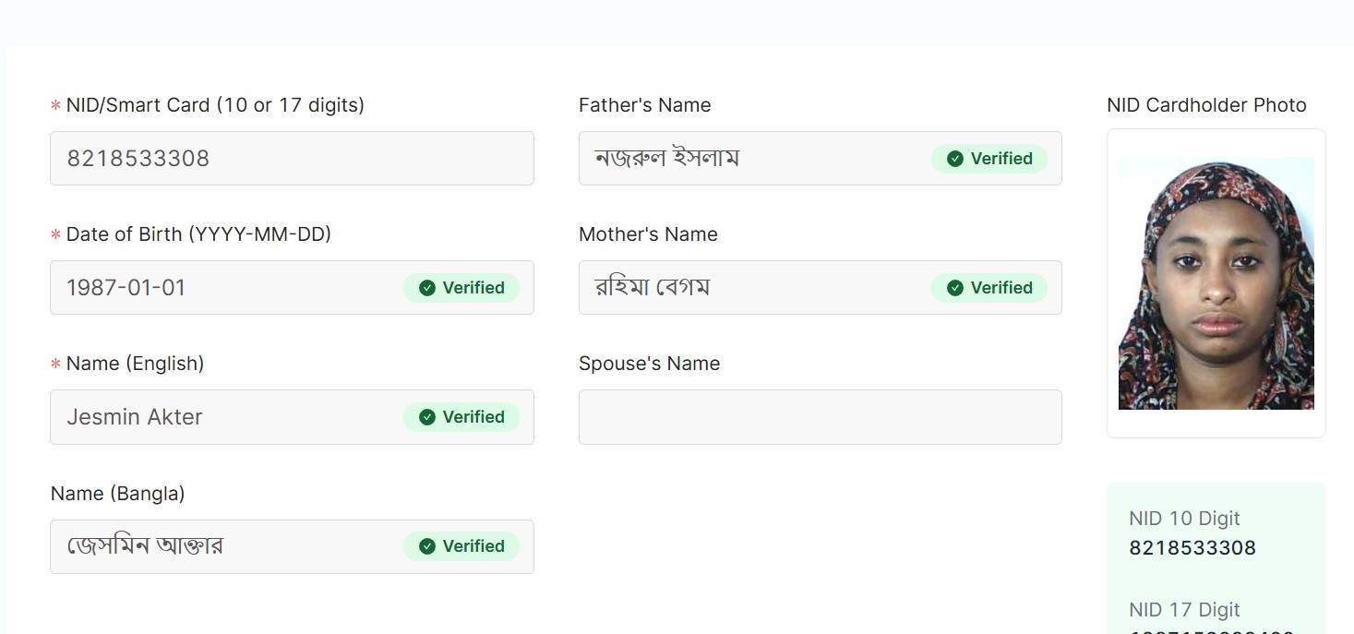1354x634 pixels.
Task: Click the NID/Smart Card (10 or 17 digits) label
Action: (x=215, y=105)
